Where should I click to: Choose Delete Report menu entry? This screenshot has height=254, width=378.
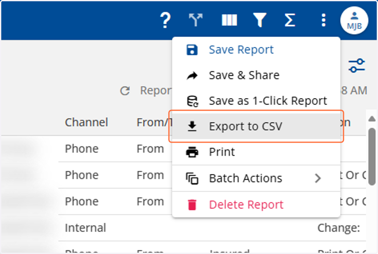[256, 205]
